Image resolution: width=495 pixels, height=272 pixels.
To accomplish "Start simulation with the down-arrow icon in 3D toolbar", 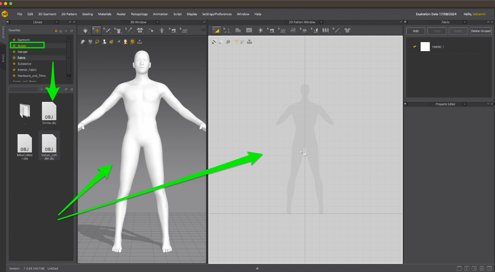I will (x=85, y=30).
